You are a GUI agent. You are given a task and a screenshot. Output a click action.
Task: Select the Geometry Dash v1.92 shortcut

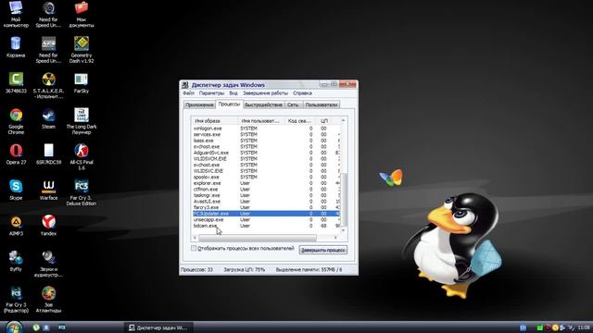click(x=82, y=50)
